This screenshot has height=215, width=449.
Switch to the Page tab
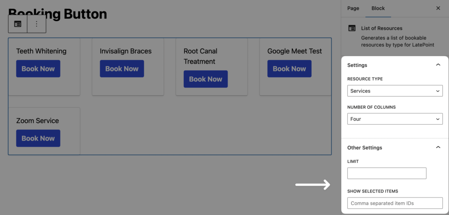click(353, 8)
